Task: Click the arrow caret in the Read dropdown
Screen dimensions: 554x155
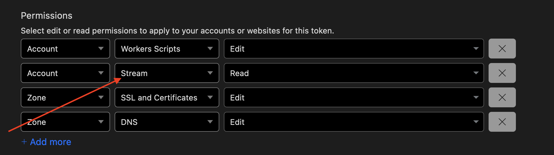Action: 476,73
